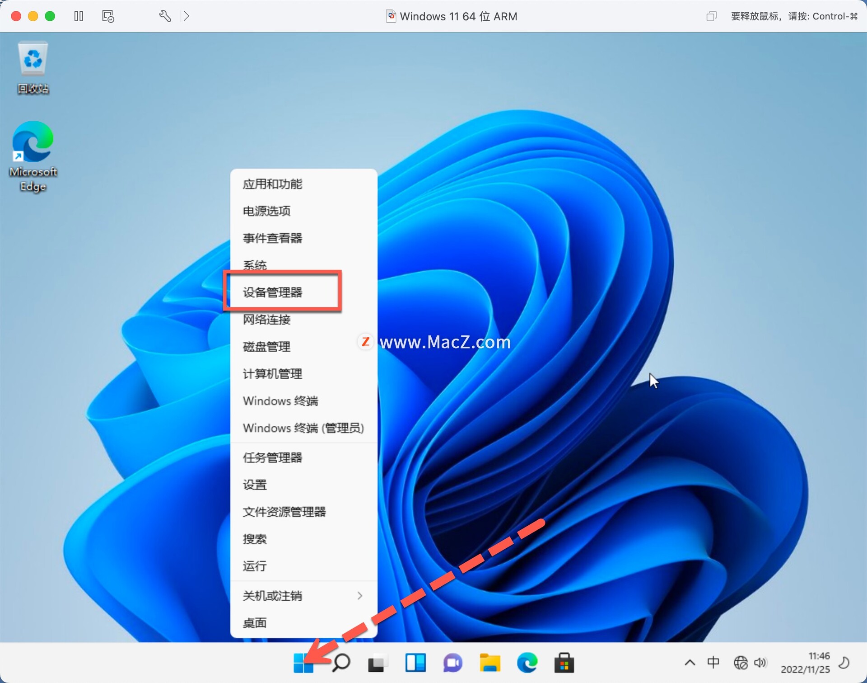Open Windows Search on the taskbar

[341, 663]
